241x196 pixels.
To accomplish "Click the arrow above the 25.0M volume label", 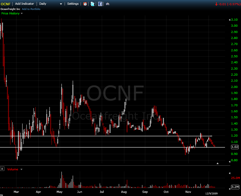I will [x=229, y=173].
